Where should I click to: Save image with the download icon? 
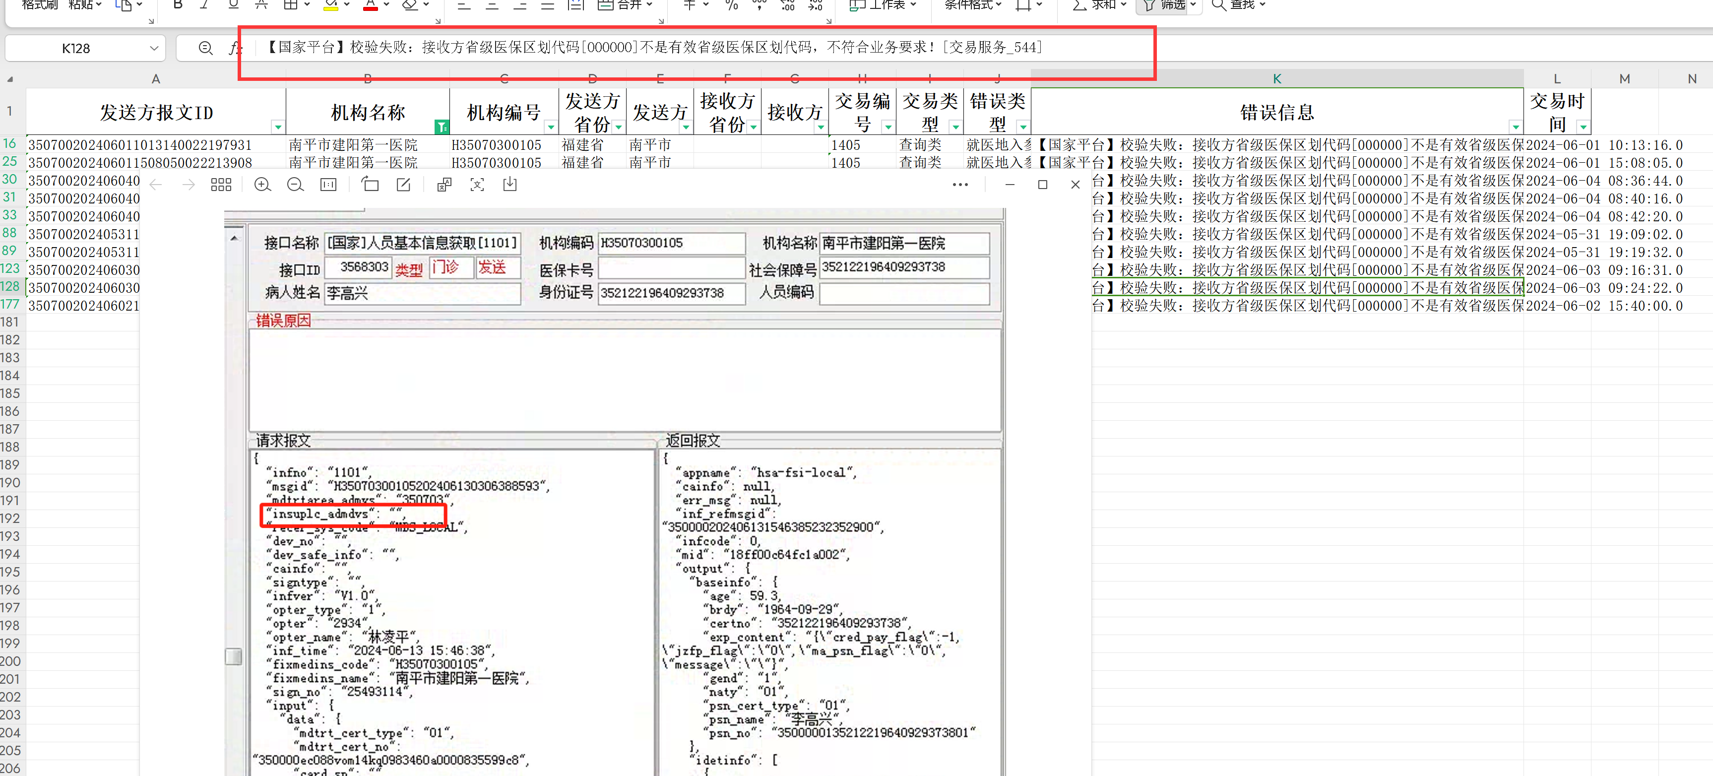point(510,184)
